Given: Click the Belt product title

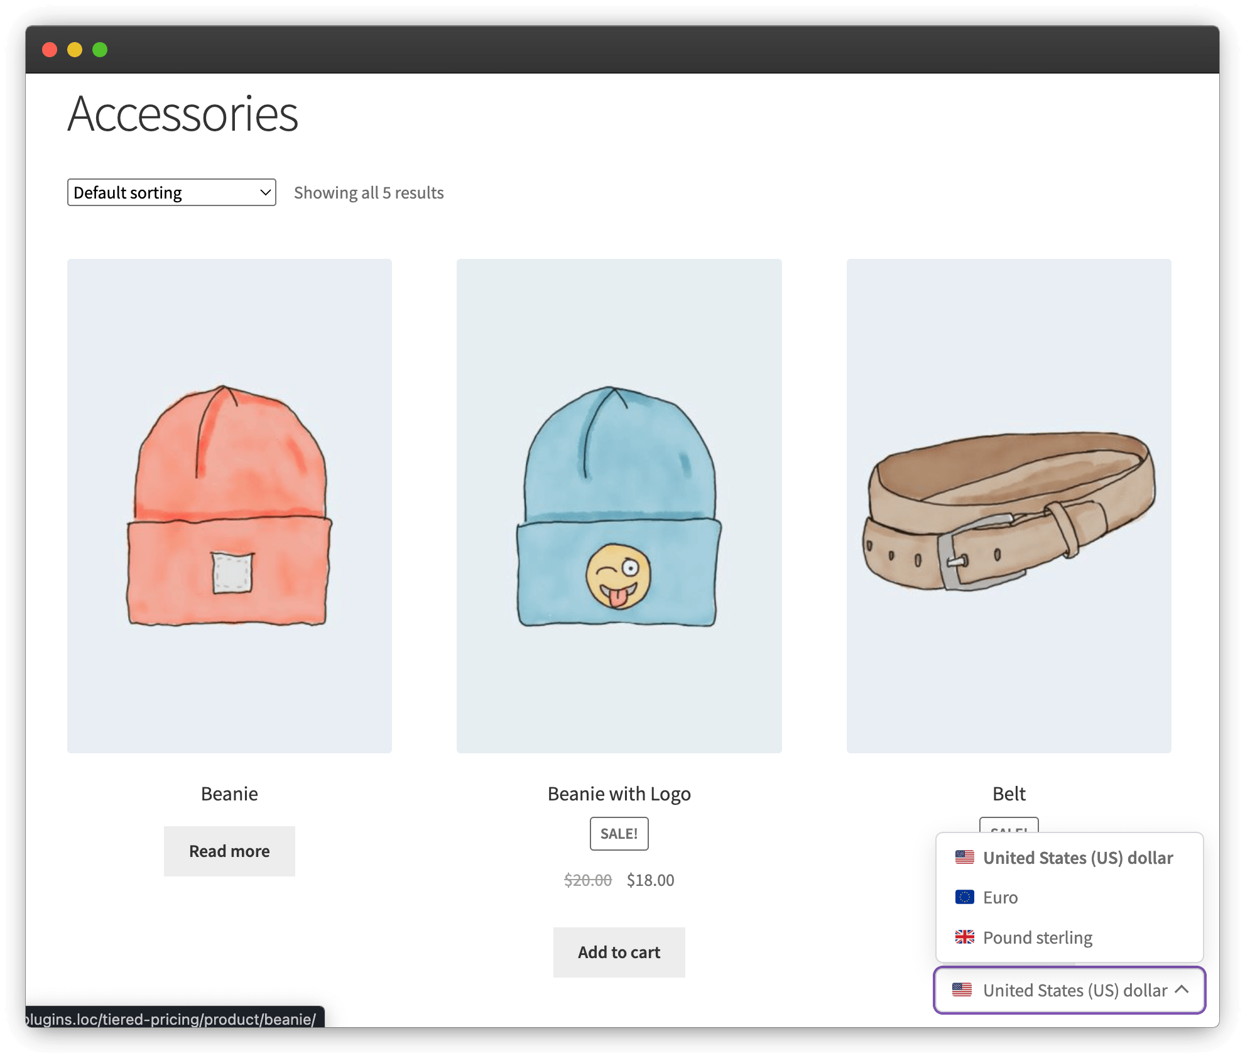Looking at the screenshot, I should click(x=1009, y=794).
